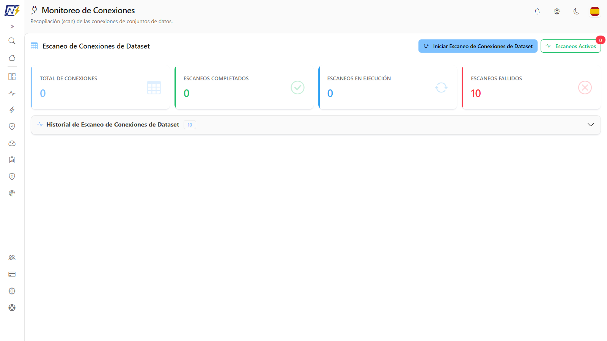The image size is (607, 341).
Task: Open the credit card billing icon in the sidebar
Action: coord(12,274)
